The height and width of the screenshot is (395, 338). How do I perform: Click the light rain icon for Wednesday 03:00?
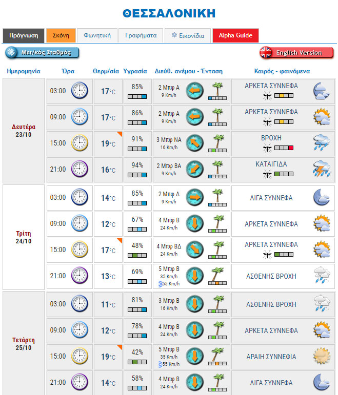pyautogui.click(x=321, y=304)
